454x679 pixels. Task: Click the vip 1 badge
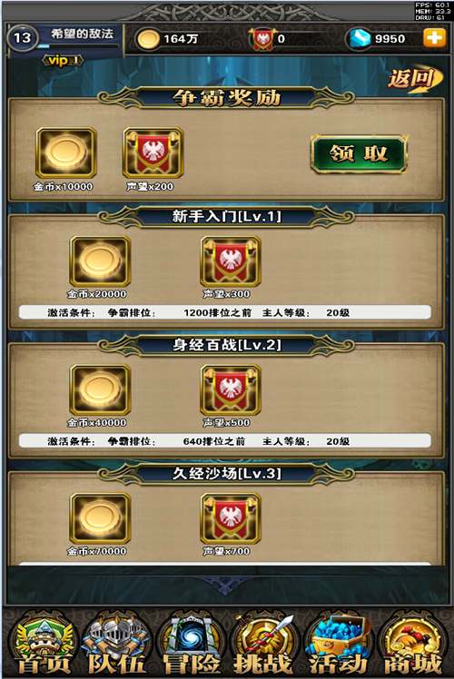coord(63,60)
